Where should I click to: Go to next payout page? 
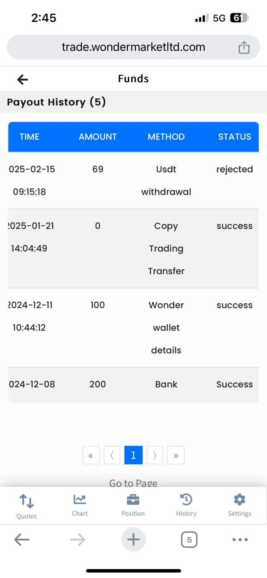[x=155, y=455]
